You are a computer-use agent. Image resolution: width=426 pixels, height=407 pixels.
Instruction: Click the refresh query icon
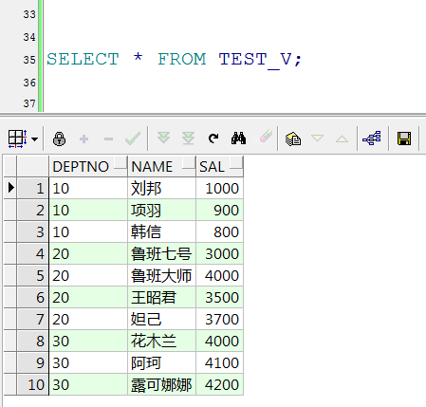pyautogui.click(x=213, y=139)
